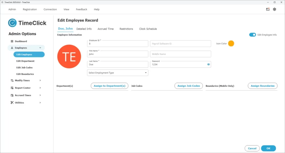Click the Report Center sidebar icon
This screenshot has height=153, width=285.
pos(12,88)
